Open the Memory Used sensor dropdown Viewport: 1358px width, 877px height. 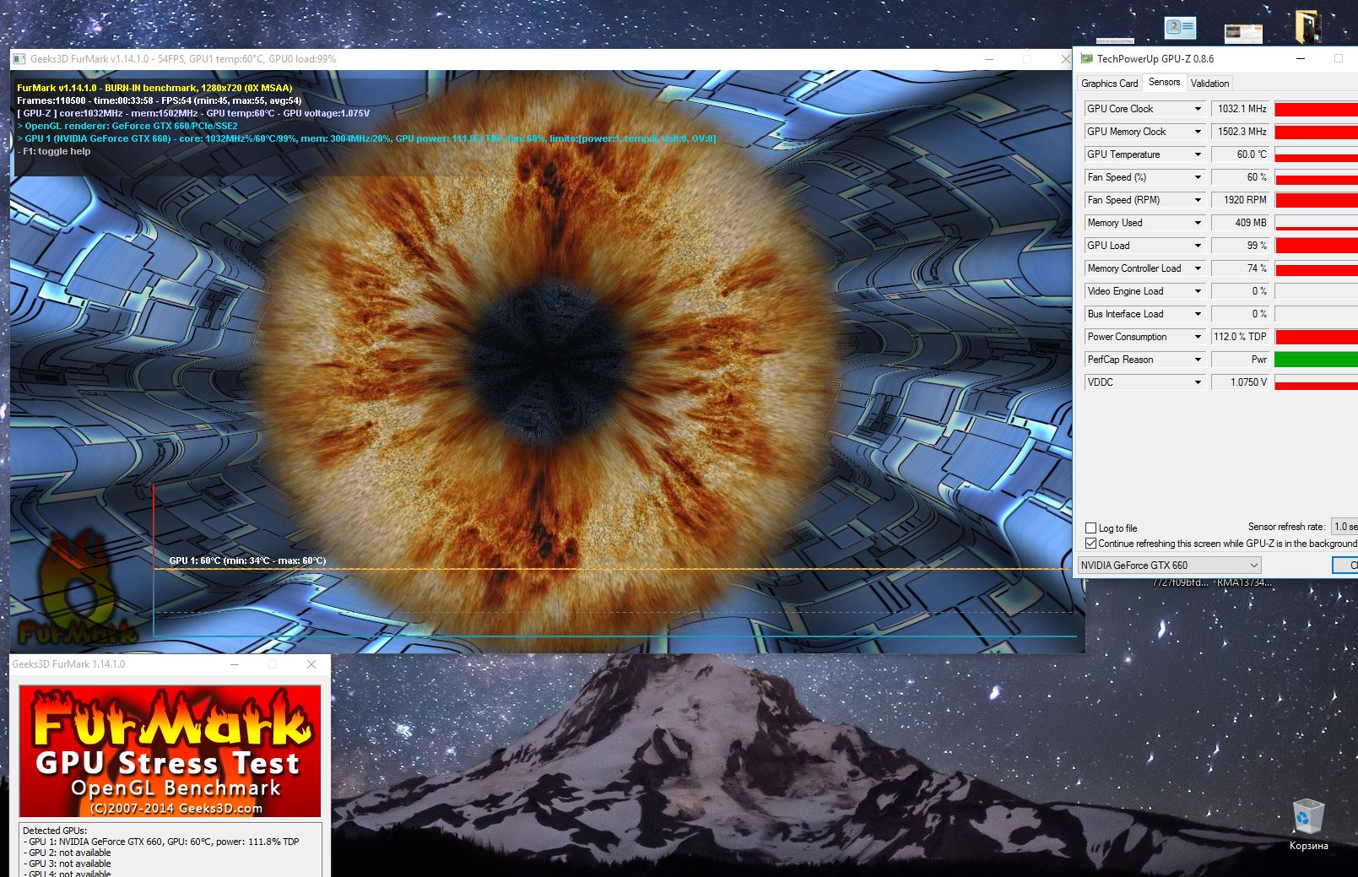pyautogui.click(x=1197, y=223)
